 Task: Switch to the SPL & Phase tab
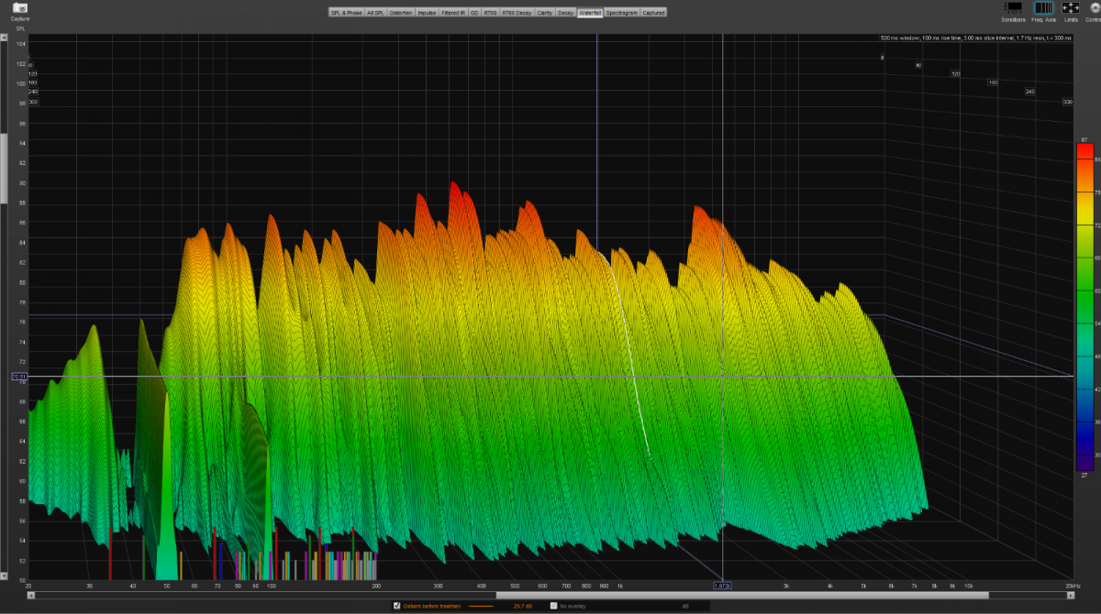tap(345, 13)
